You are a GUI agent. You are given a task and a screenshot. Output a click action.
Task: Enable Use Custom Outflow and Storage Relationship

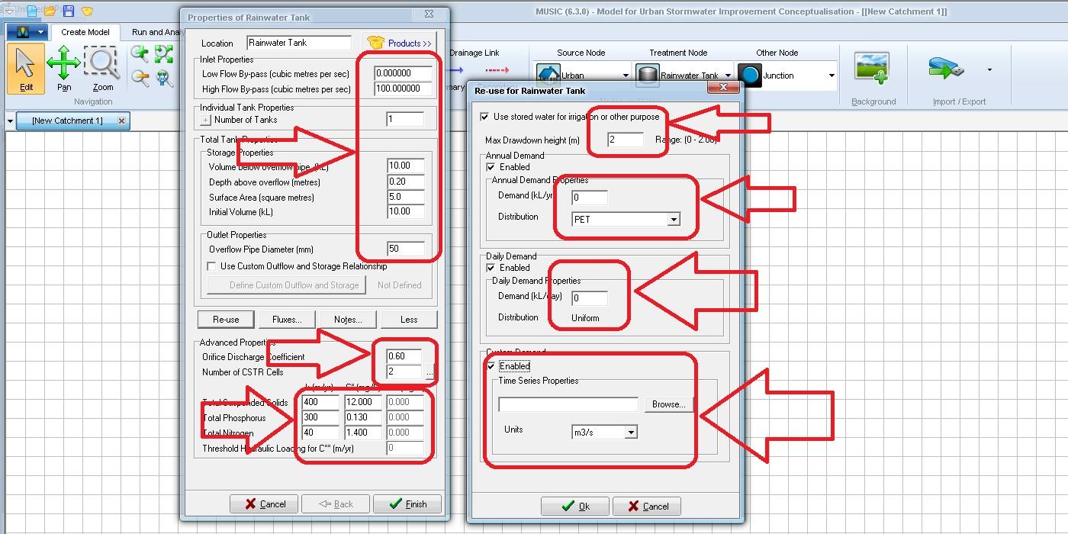(x=212, y=266)
